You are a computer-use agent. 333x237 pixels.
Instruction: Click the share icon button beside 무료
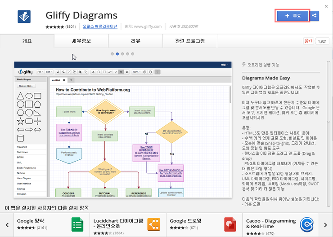(314, 16)
